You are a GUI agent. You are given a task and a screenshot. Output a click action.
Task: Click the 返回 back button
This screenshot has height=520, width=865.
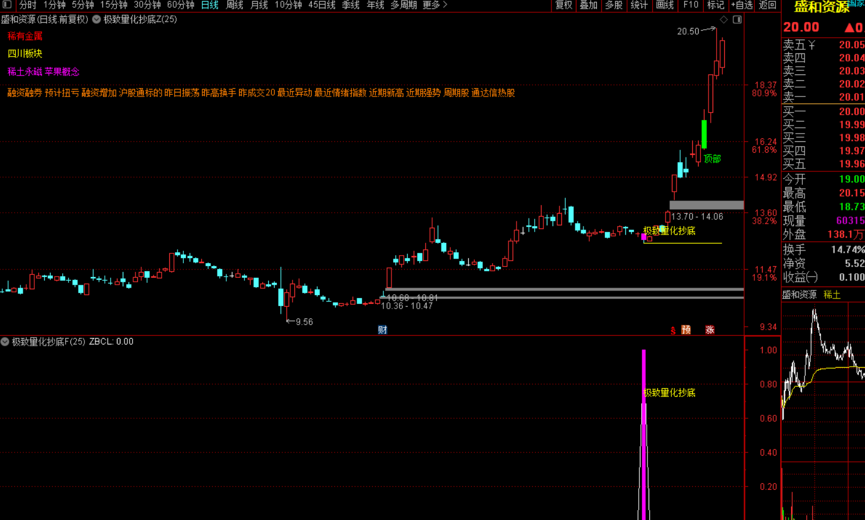point(767,5)
